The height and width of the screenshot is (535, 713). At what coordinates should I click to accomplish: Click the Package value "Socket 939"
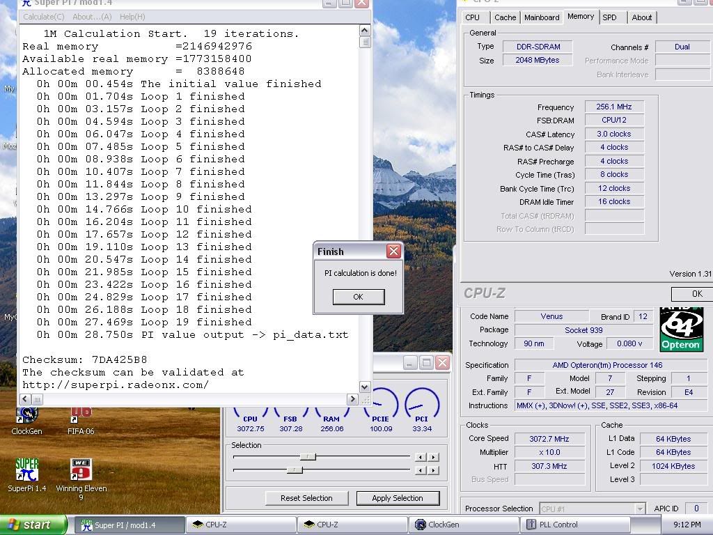point(583,330)
